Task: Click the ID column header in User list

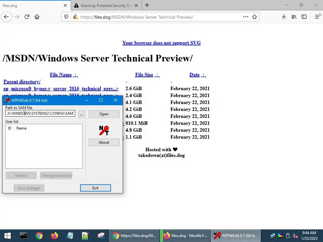Action: point(10,128)
